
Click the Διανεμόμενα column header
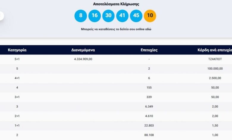83,50
